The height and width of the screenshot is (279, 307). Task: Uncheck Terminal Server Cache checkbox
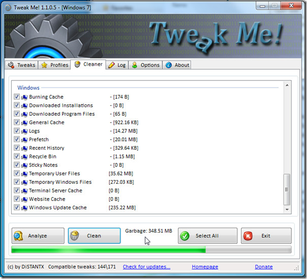[17, 190]
